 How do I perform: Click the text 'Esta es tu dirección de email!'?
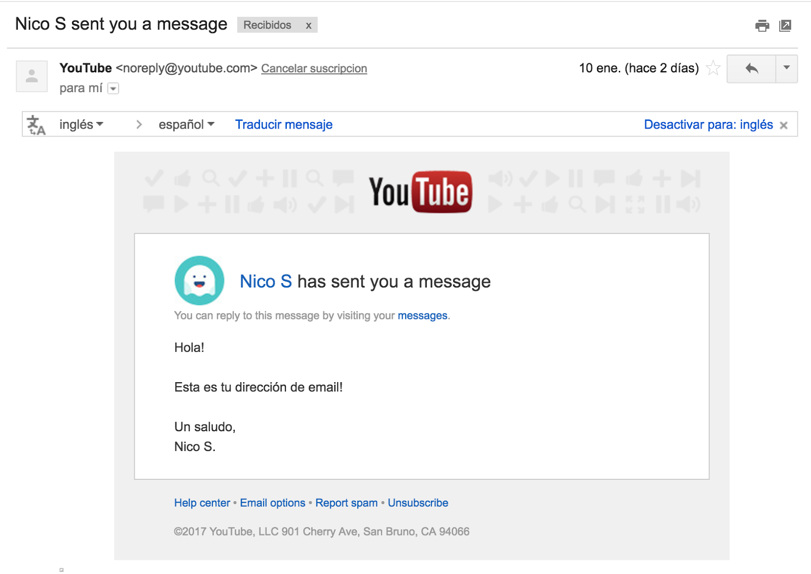pos(259,387)
